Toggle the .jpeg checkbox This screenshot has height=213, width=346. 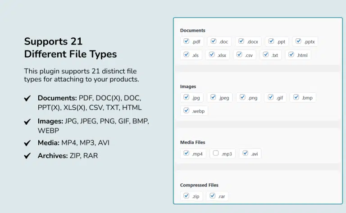(x=213, y=97)
